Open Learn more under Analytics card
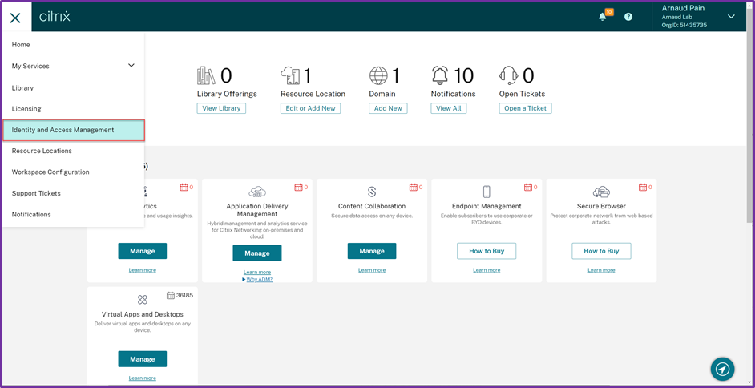755x388 pixels. (x=143, y=270)
